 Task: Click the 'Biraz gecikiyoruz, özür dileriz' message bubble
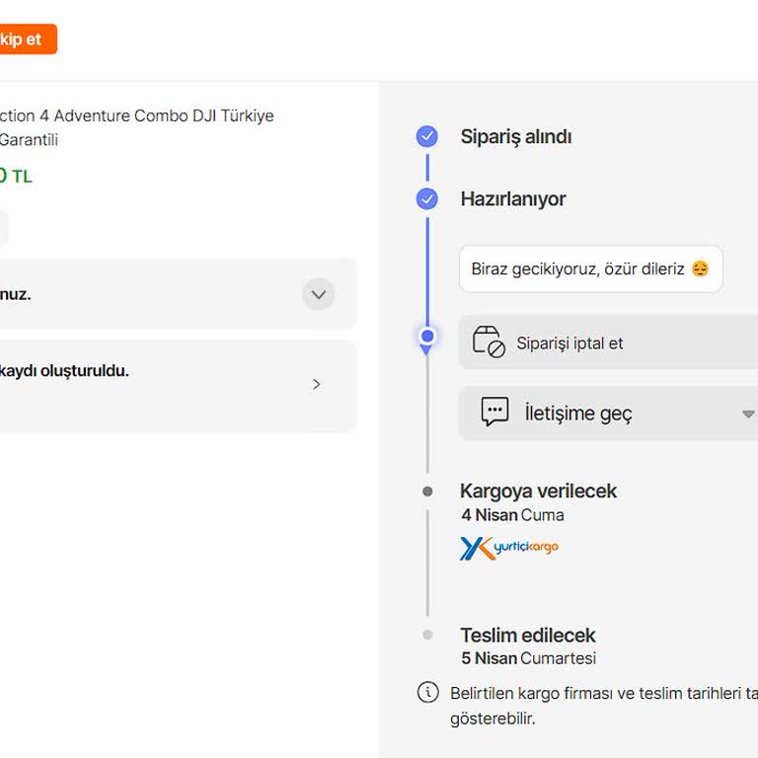(590, 269)
